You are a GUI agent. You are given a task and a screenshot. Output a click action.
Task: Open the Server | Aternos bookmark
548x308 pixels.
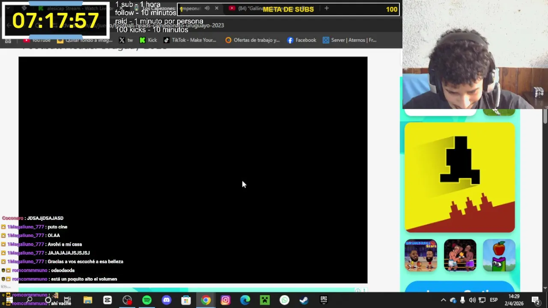click(350, 40)
